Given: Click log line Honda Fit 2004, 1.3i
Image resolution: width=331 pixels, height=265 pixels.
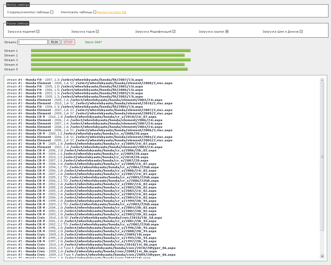Looking at the screenshot, I should (75, 107).
